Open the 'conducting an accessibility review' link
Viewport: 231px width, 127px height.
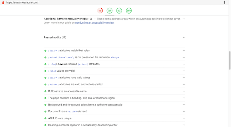pyautogui.click(x=94, y=22)
